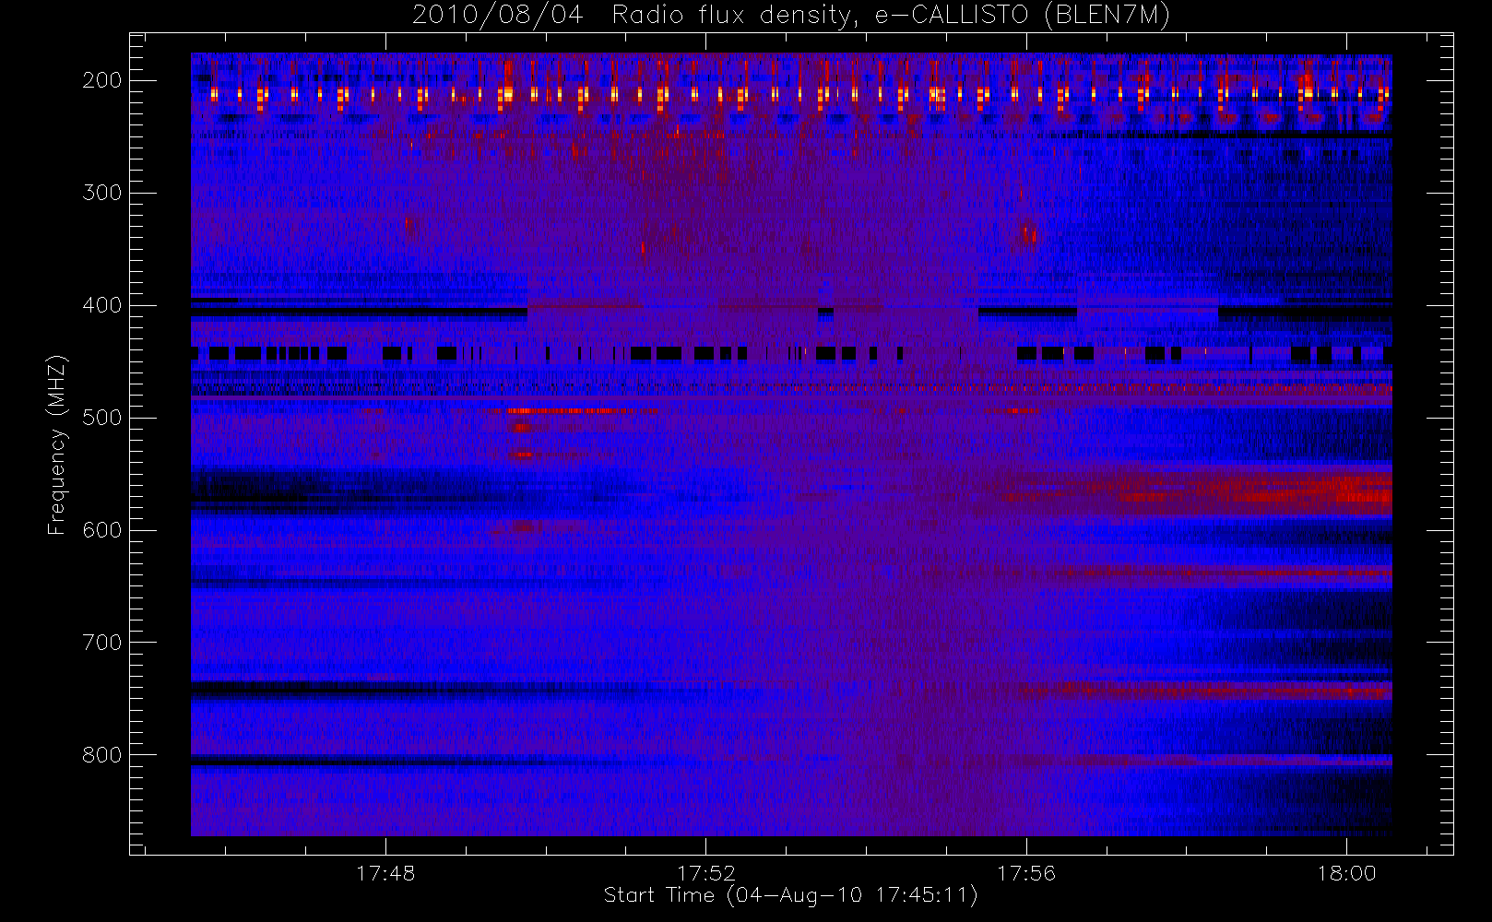Screen dimensions: 1492x922
Task: Click the '300' frequency tick label
Action: tap(101, 193)
